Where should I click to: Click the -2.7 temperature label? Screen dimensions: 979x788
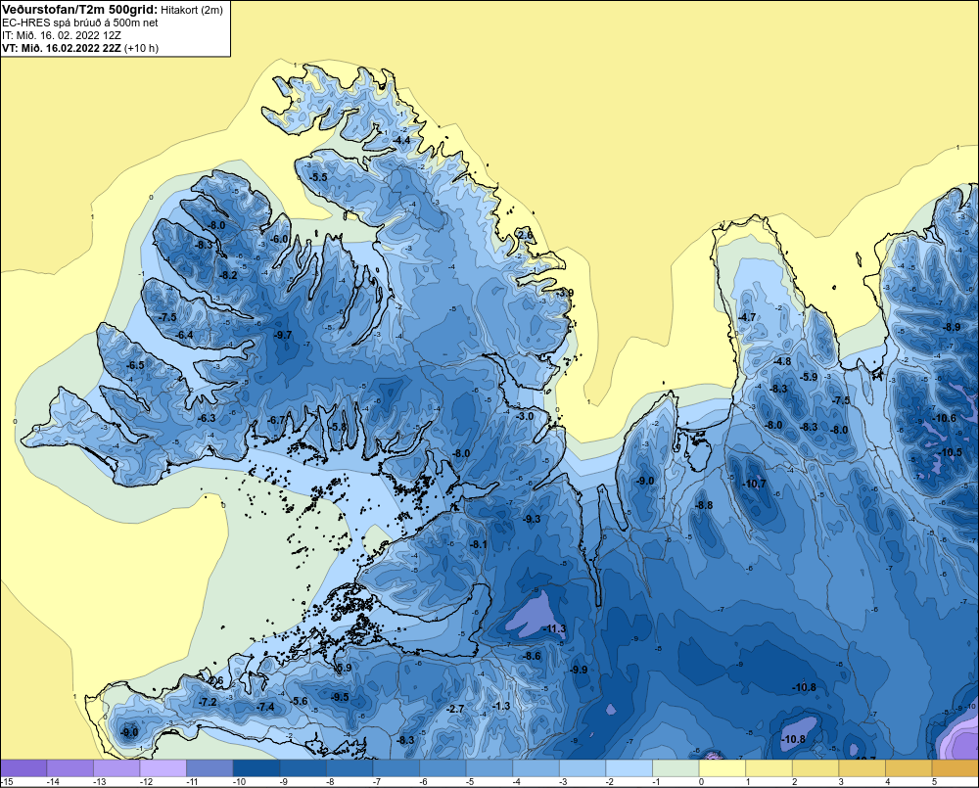click(455, 709)
